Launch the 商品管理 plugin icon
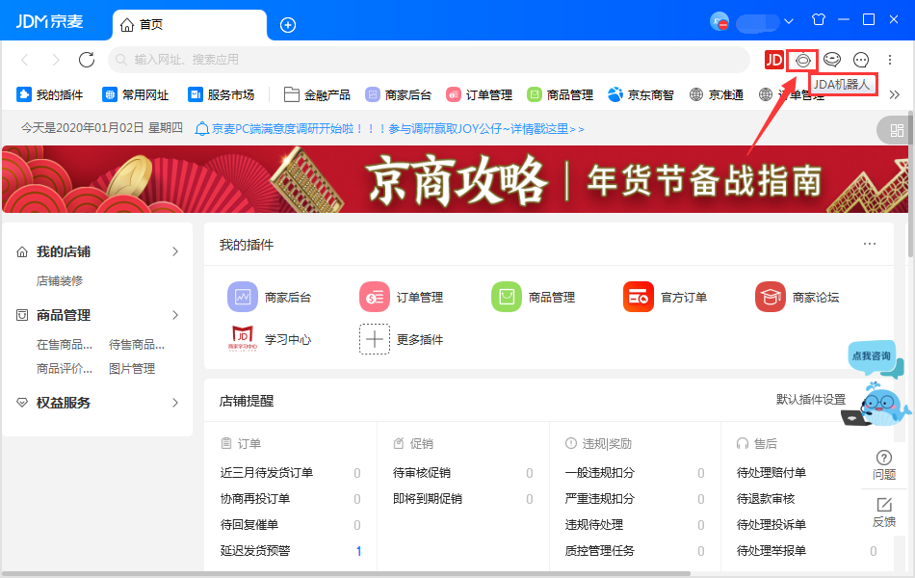The width and height of the screenshot is (915, 578). point(507,297)
